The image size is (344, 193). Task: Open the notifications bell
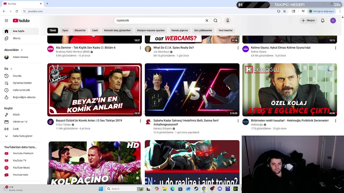[x=323, y=21]
